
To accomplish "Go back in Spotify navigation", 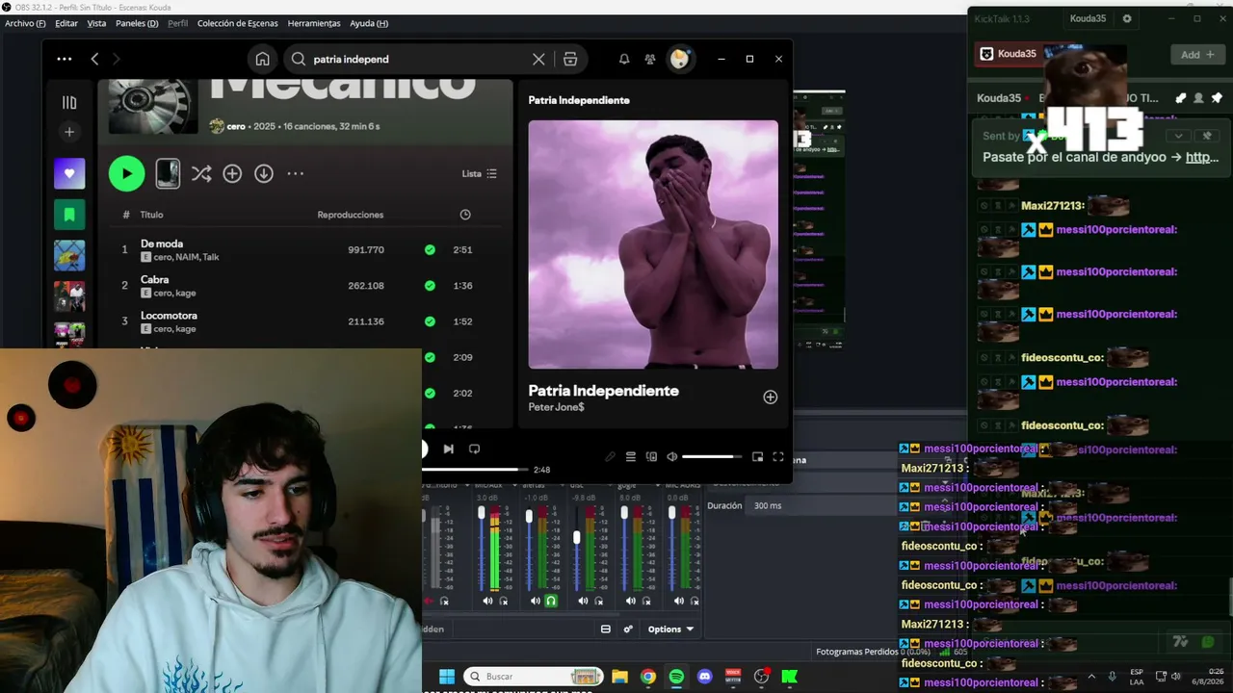I will [x=94, y=59].
